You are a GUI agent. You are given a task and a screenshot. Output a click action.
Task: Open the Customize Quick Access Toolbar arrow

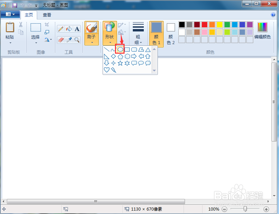pos(36,6)
